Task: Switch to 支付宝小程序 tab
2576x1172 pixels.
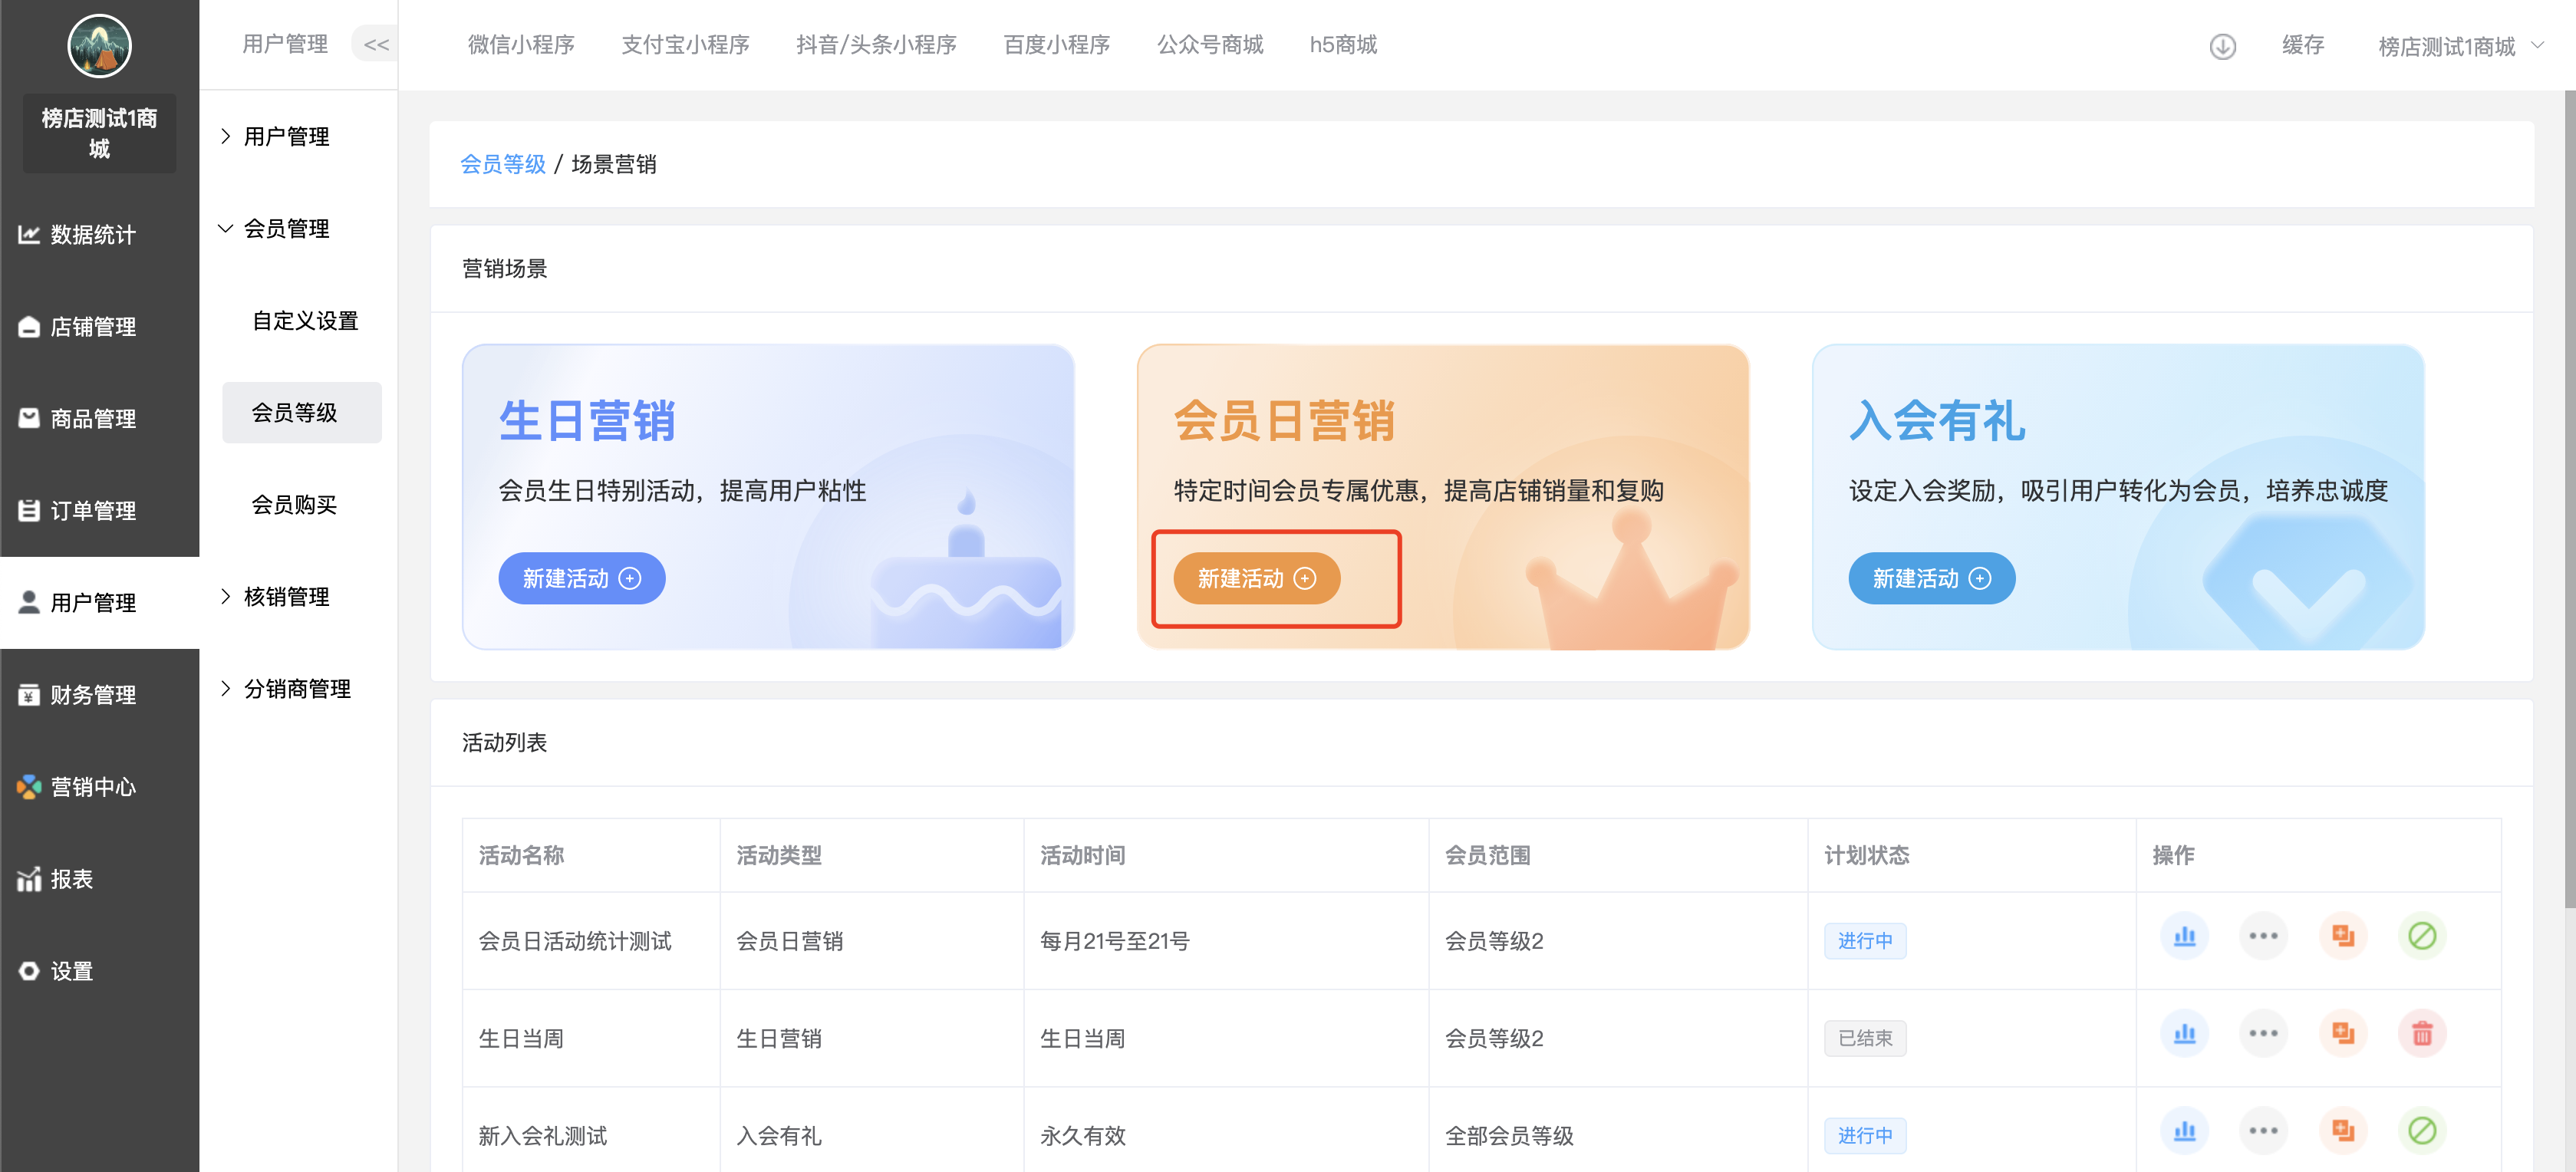Action: [x=685, y=44]
